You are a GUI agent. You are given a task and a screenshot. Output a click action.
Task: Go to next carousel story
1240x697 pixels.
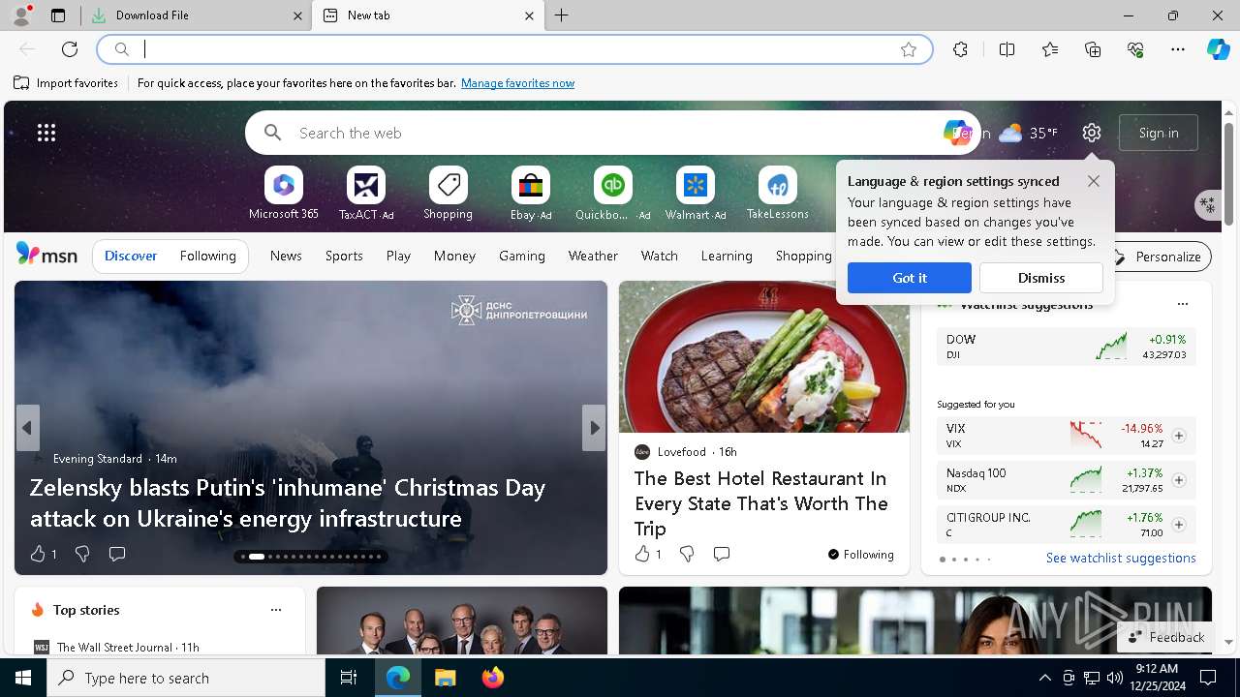[x=594, y=428]
